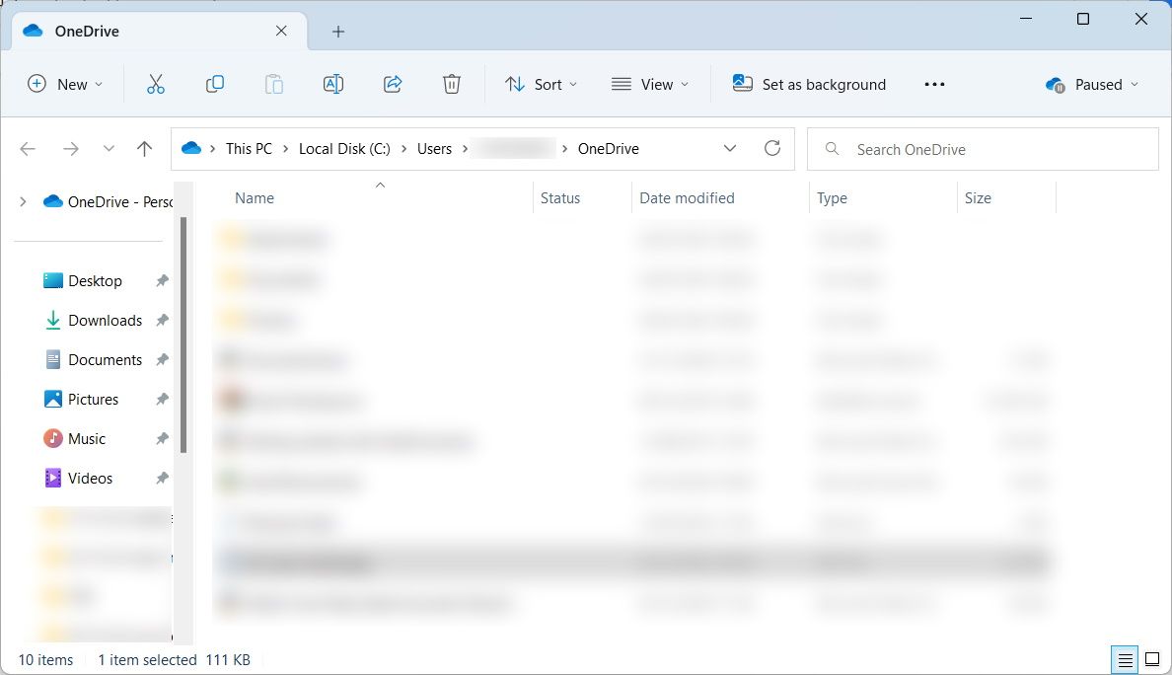Cut the selected file with scissors icon
Viewport: 1172px width, 675px height.
[x=156, y=85]
